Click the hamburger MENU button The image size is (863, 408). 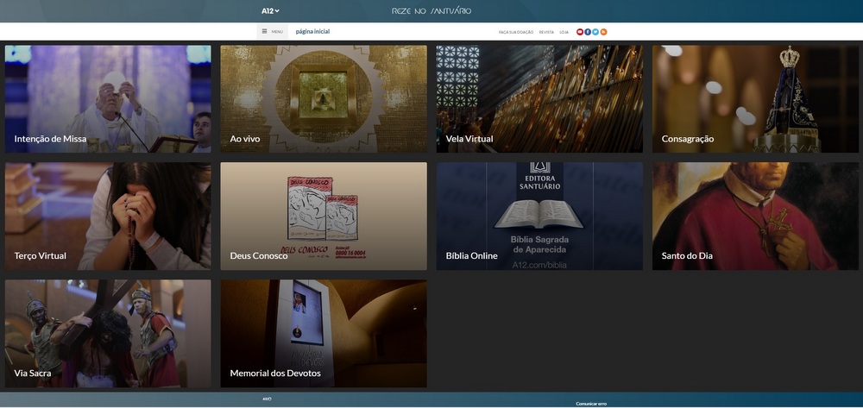click(272, 32)
